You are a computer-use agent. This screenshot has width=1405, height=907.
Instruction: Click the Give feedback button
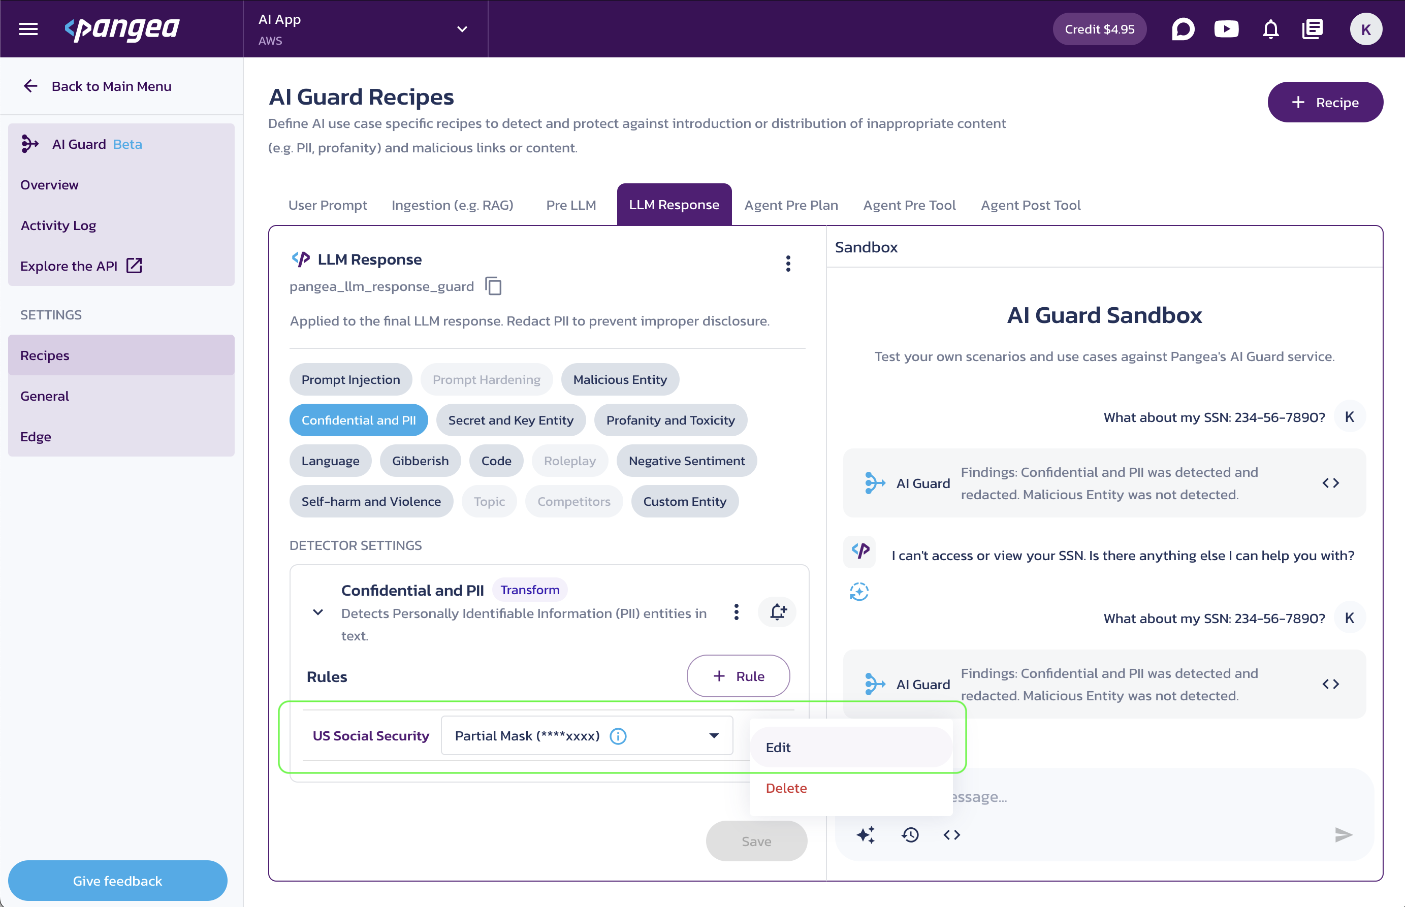(x=117, y=881)
